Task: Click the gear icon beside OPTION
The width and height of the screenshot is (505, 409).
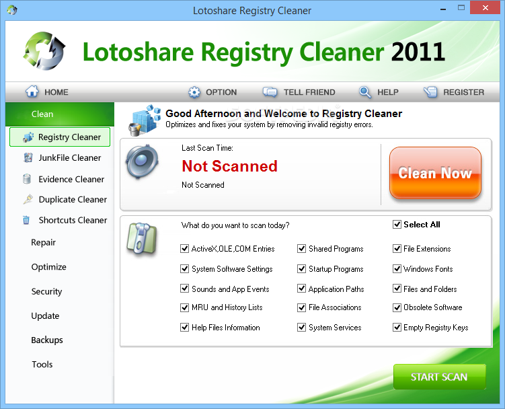Action: tap(194, 92)
